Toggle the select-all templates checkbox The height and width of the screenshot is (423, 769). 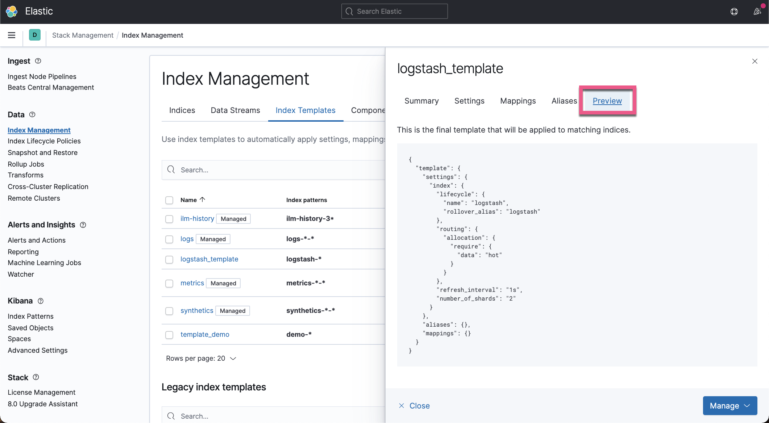[169, 200]
